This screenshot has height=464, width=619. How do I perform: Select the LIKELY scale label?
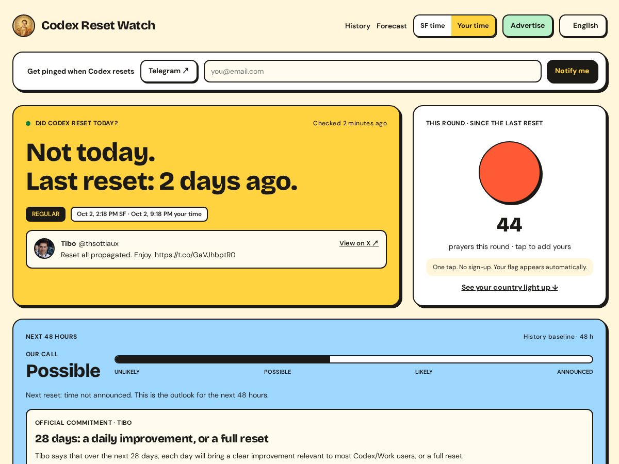point(424,372)
